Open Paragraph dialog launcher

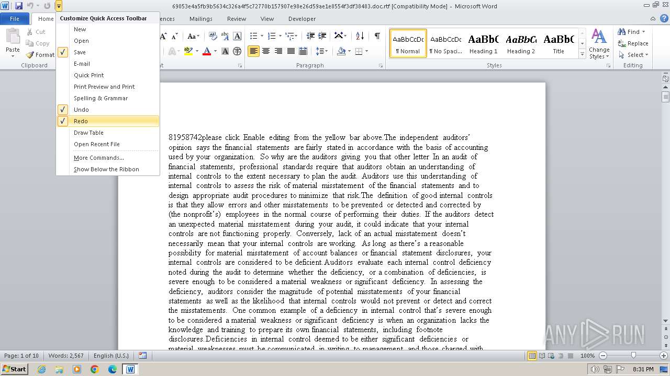pos(382,66)
